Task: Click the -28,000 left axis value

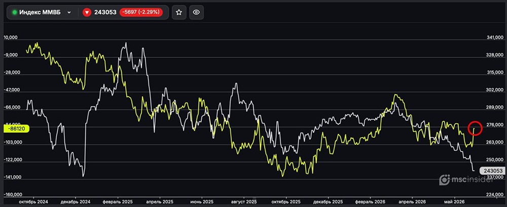Action: pyautogui.click(x=12, y=73)
